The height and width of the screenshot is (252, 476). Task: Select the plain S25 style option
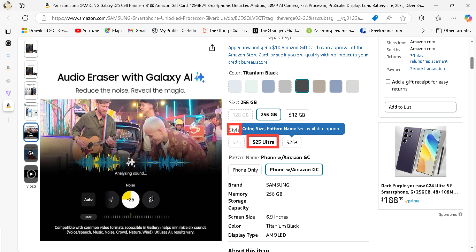click(237, 142)
